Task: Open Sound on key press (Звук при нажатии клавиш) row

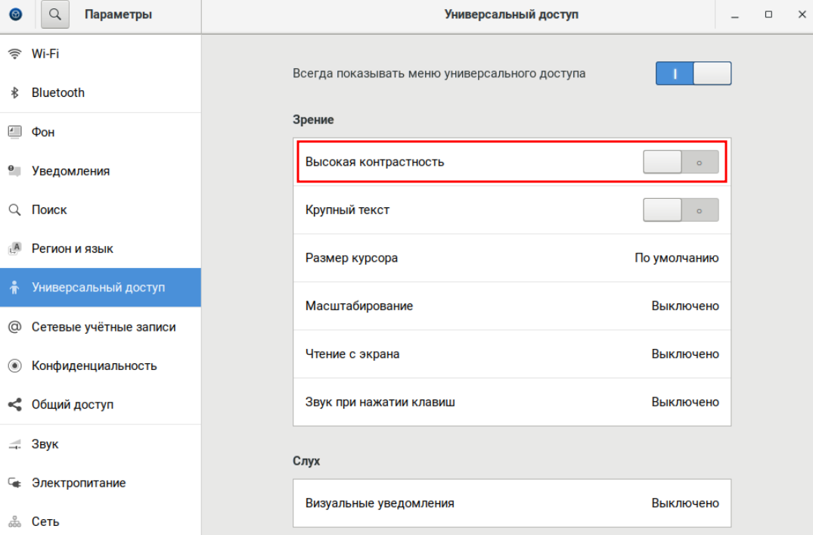Action: [x=511, y=402]
